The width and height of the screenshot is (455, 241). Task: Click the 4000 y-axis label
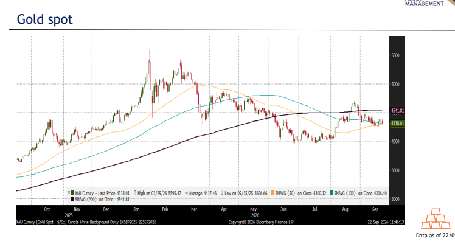[395, 142]
